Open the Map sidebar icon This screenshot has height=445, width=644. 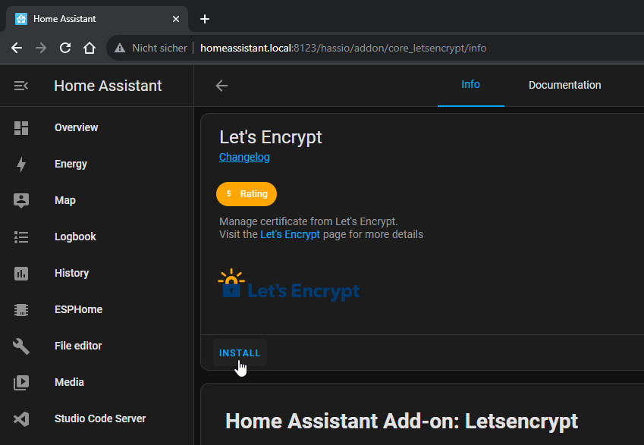tap(21, 201)
